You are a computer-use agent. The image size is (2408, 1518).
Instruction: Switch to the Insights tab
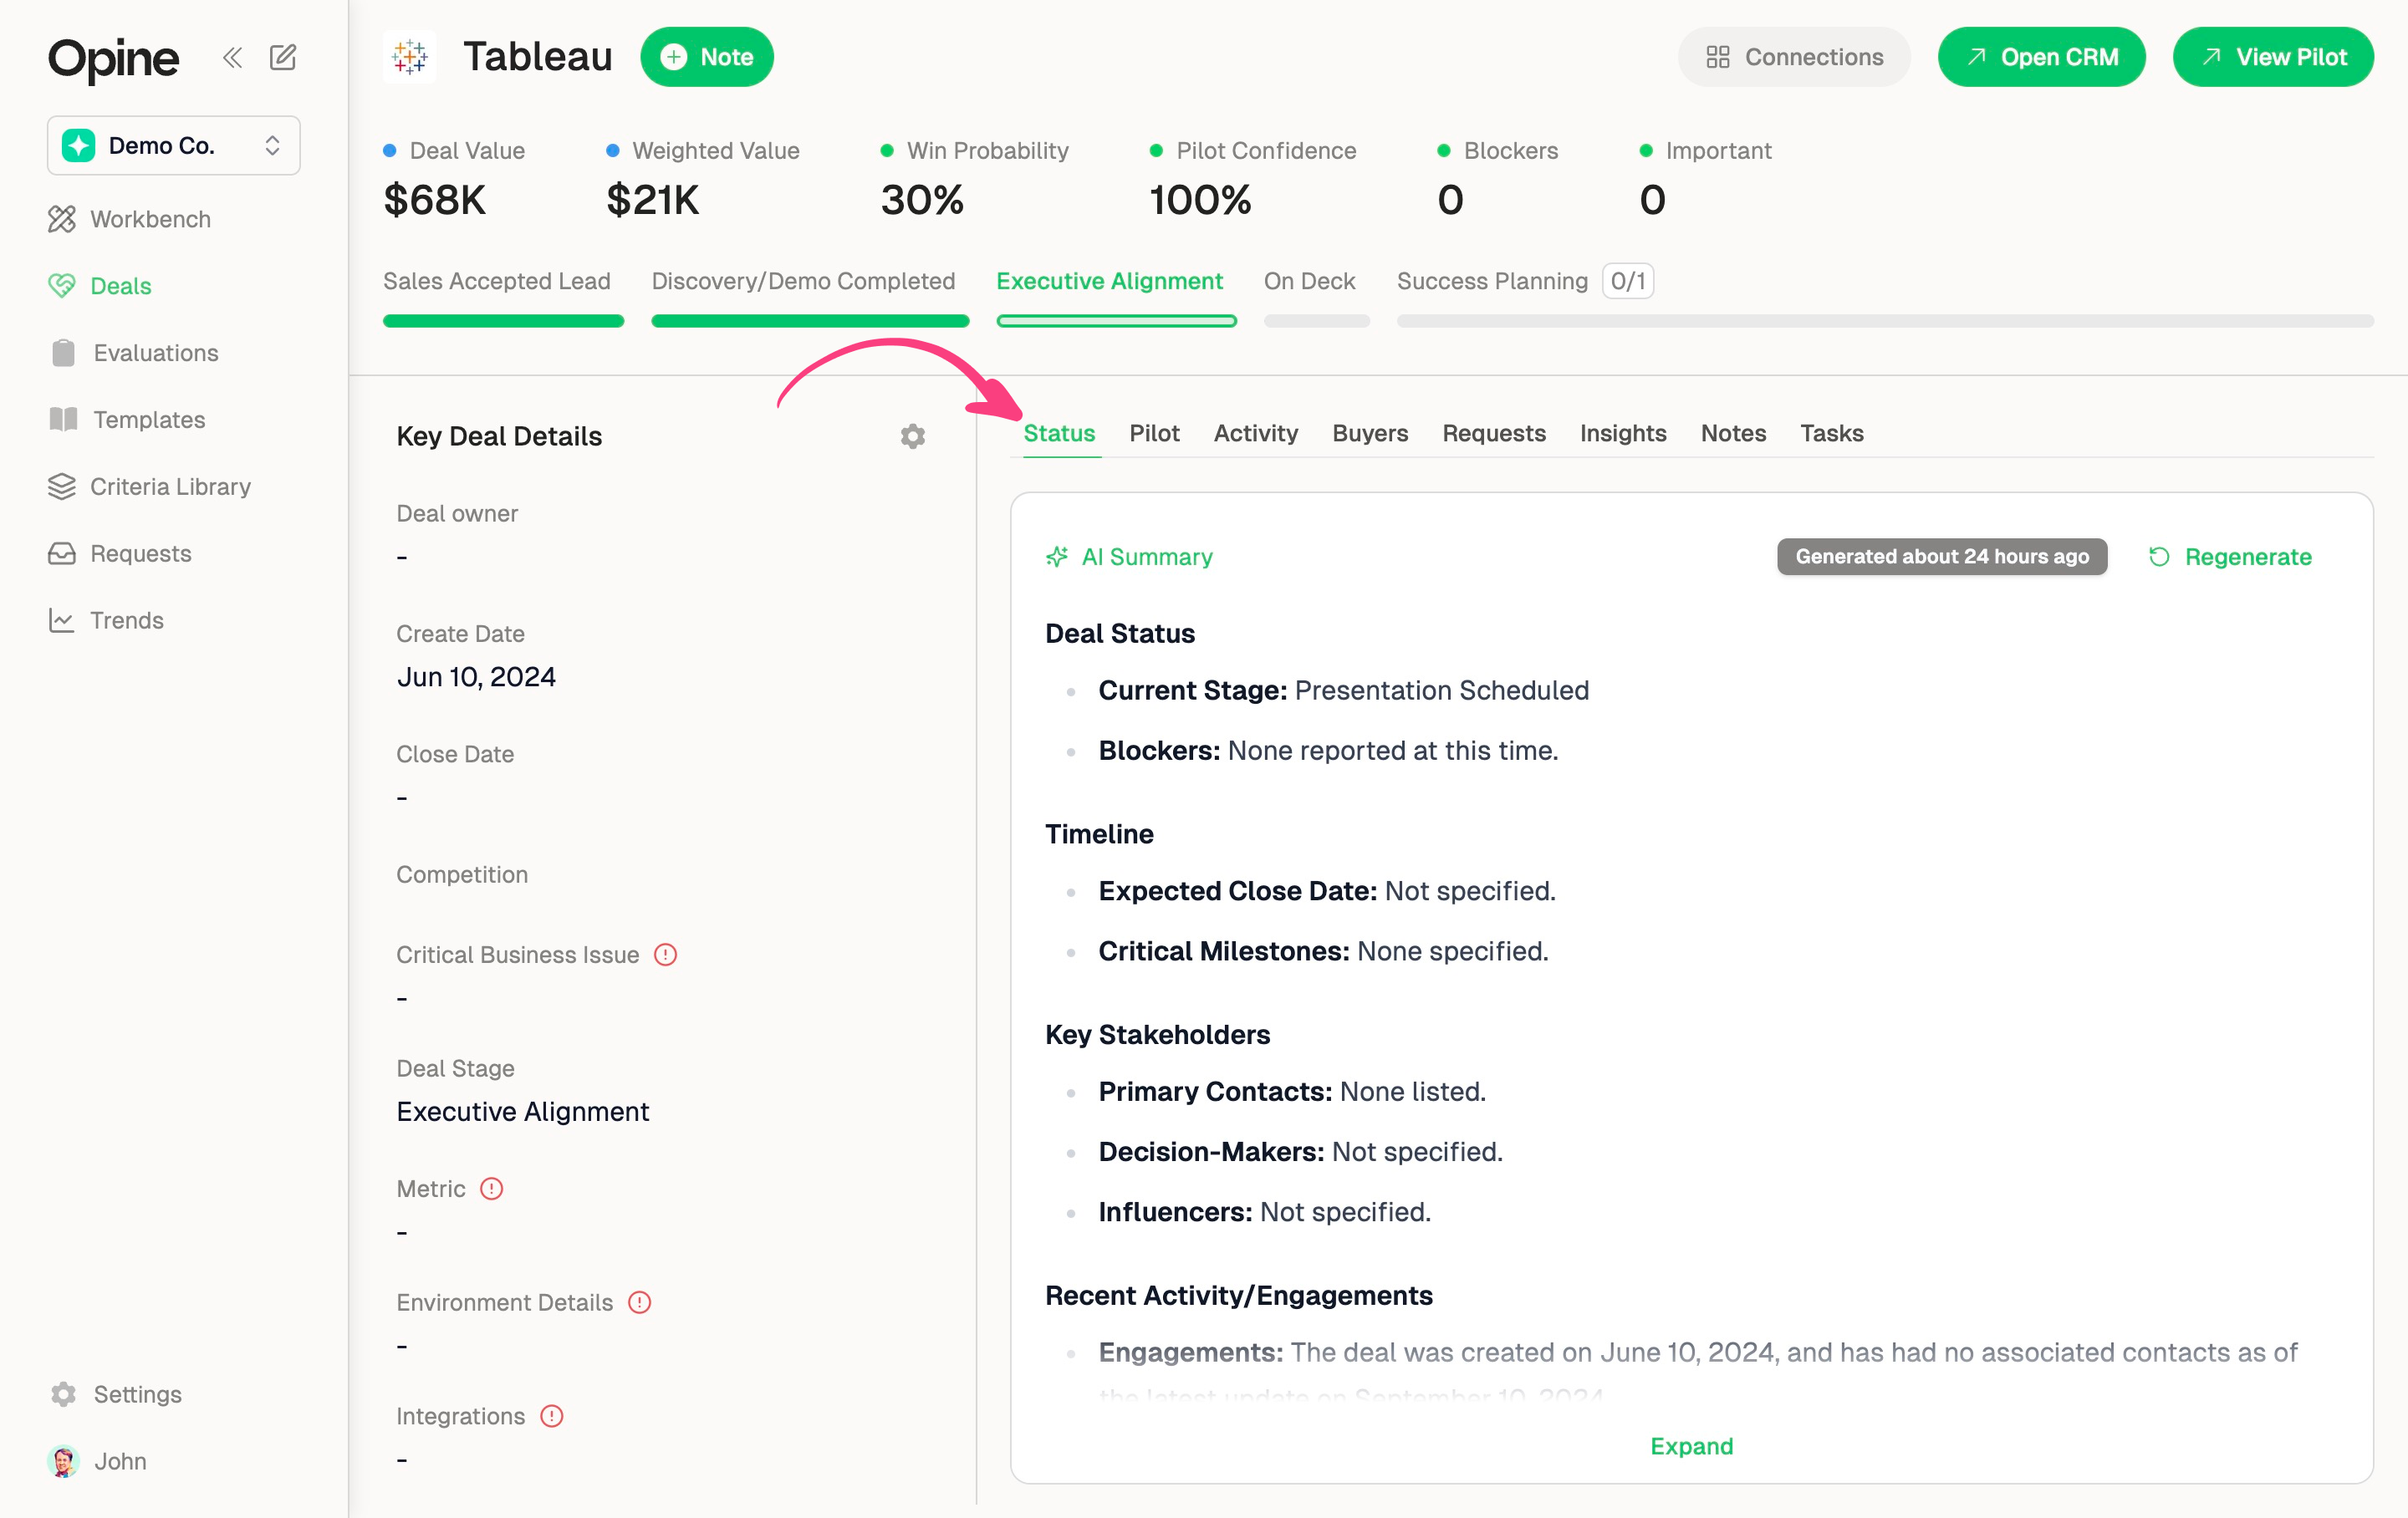coord(1623,433)
